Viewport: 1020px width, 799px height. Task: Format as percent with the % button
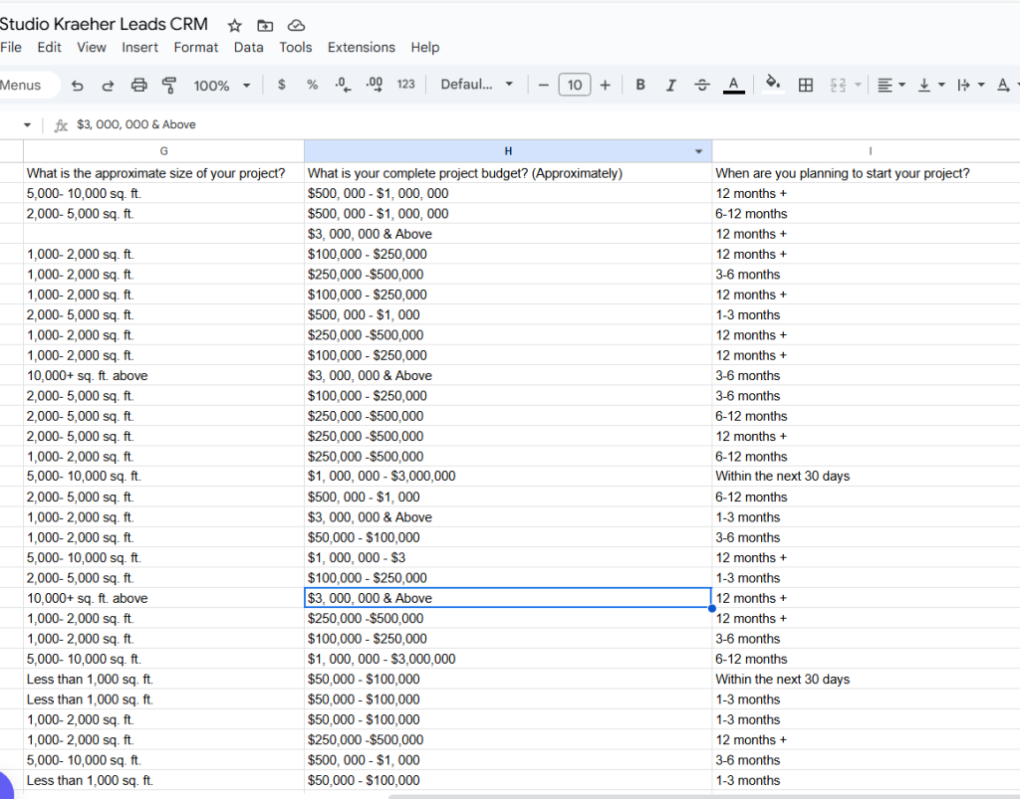pyautogui.click(x=312, y=85)
